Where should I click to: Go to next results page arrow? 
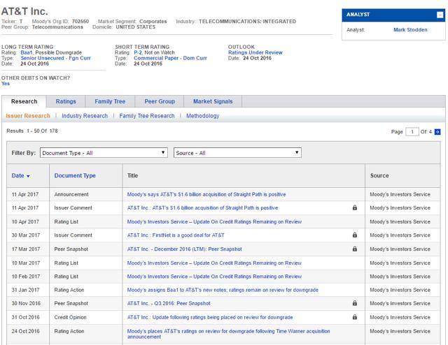tap(437, 132)
